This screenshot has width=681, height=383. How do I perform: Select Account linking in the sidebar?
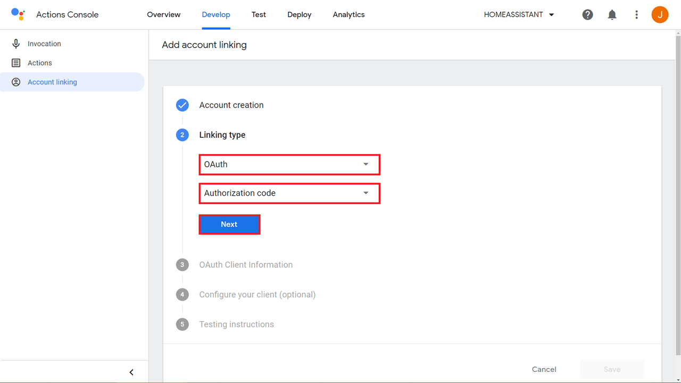[x=72, y=82]
